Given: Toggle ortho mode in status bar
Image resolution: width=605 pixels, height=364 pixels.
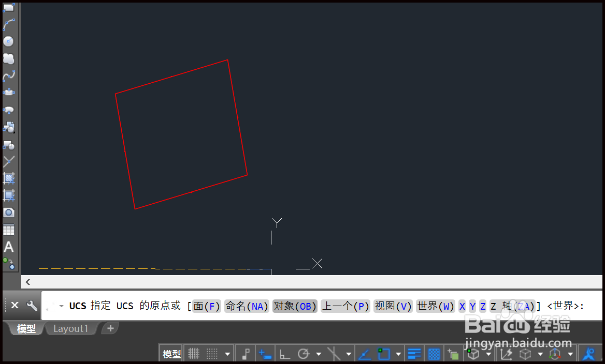Looking at the screenshot, I should click(x=285, y=354).
